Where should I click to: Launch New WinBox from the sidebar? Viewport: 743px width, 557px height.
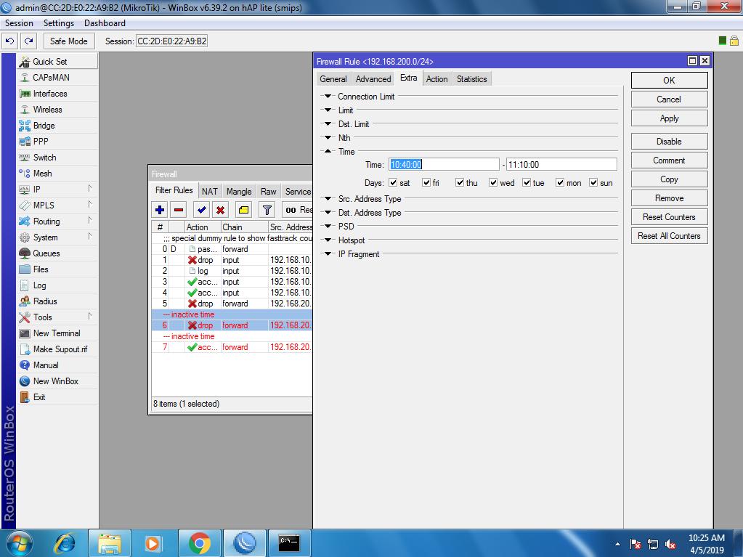tap(57, 381)
